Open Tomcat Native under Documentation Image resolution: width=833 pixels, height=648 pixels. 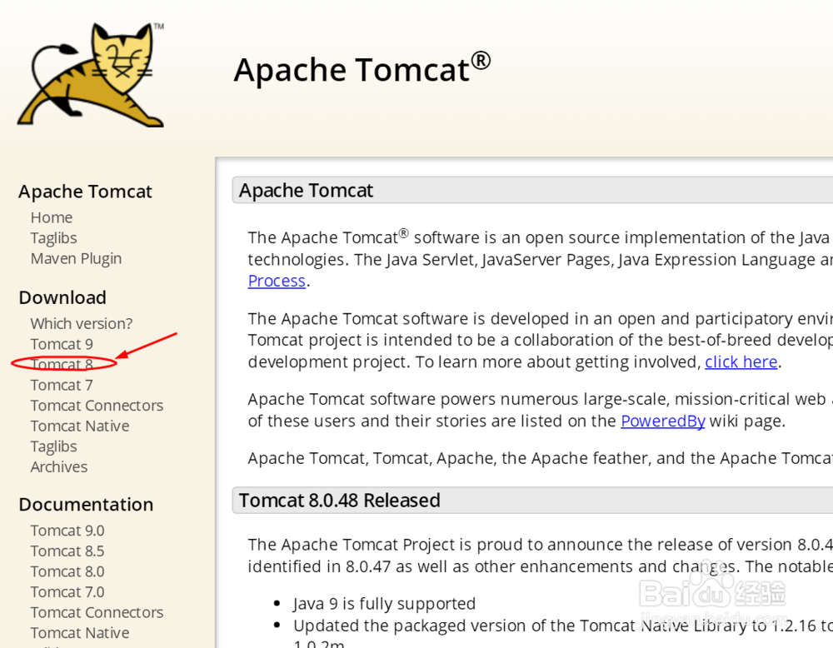click(x=80, y=633)
